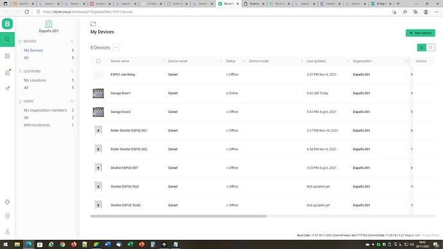Open the Garage Door1 device link

pyautogui.click(x=121, y=93)
